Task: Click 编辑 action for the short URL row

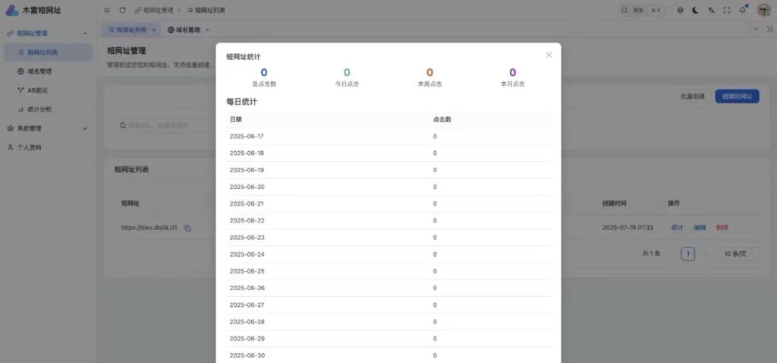Action: [700, 228]
